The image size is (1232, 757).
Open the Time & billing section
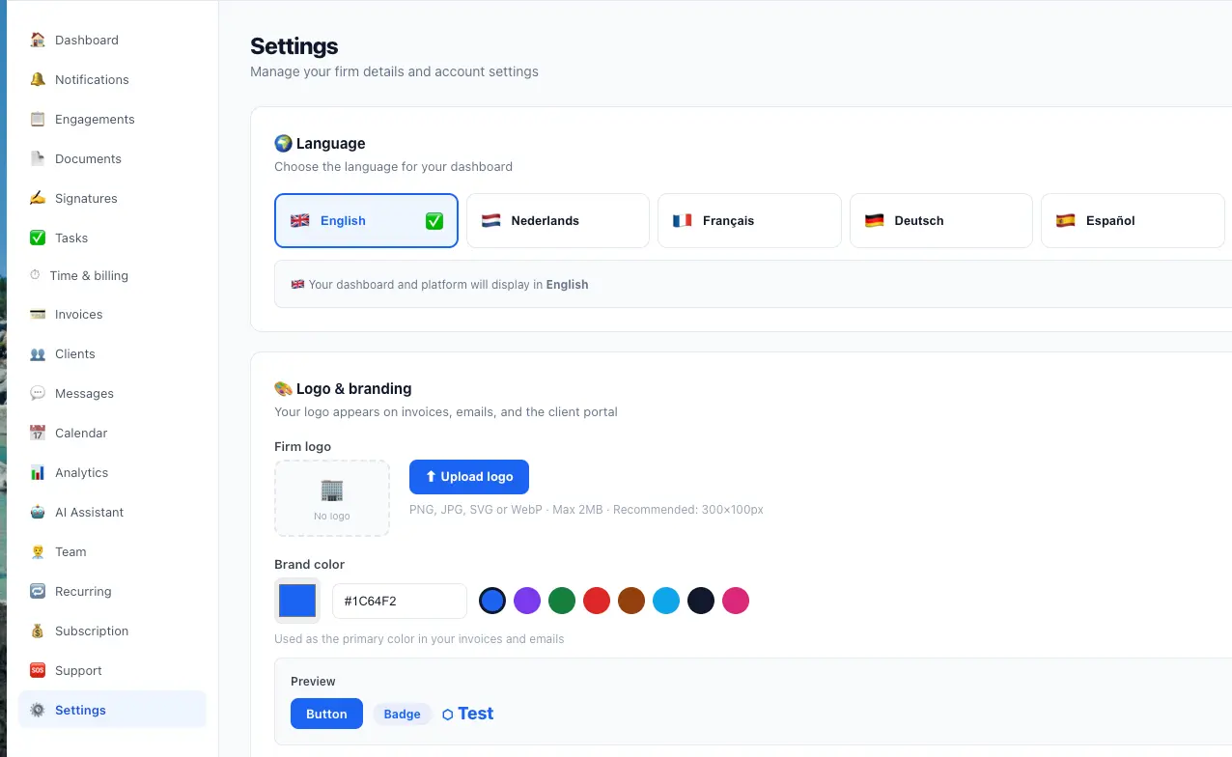[89, 275]
